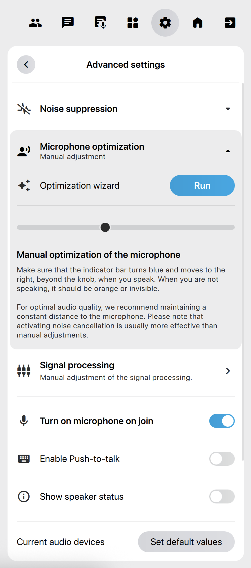Open the apps grid icon

(133, 23)
